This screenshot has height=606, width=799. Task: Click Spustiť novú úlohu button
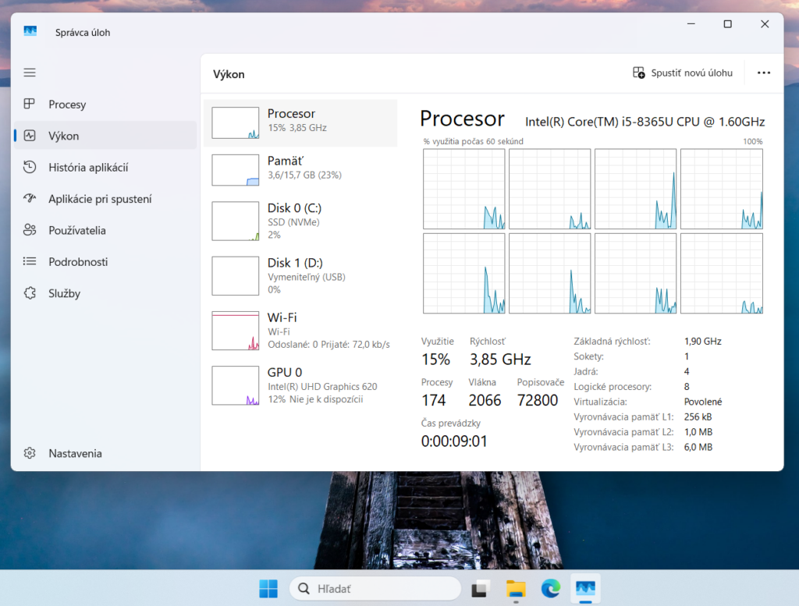click(x=682, y=73)
